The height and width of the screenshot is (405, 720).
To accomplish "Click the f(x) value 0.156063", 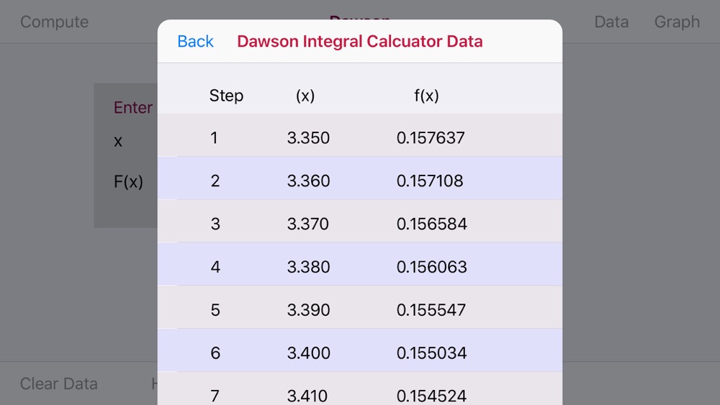I will pyautogui.click(x=431, y=267).
